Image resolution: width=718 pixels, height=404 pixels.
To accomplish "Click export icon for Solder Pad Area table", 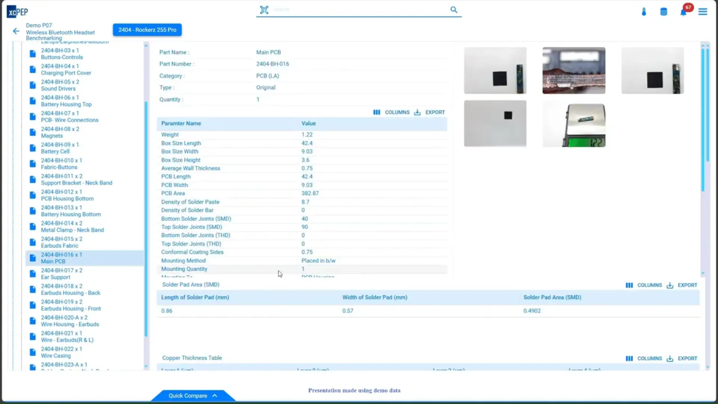I will click(670, 285).
